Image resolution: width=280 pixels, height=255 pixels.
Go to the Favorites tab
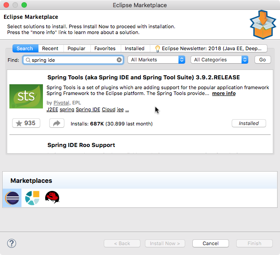(x=105, y=48)
